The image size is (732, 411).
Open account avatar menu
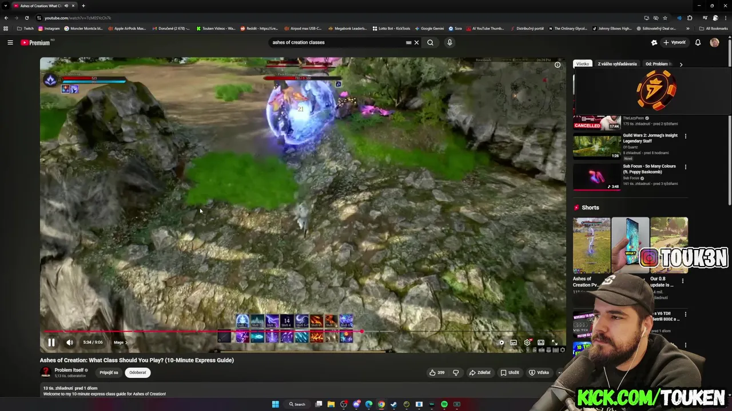point(714,42)
